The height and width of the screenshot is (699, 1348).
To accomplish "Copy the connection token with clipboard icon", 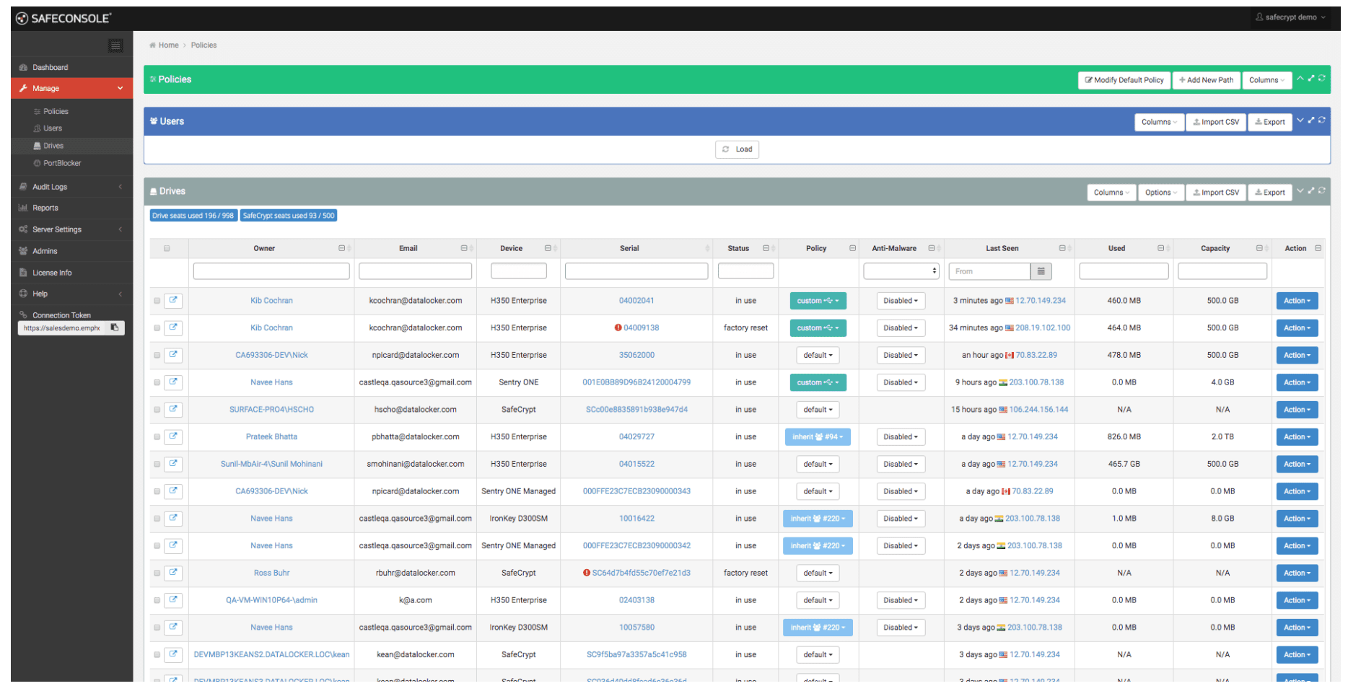I will (115, 328).
